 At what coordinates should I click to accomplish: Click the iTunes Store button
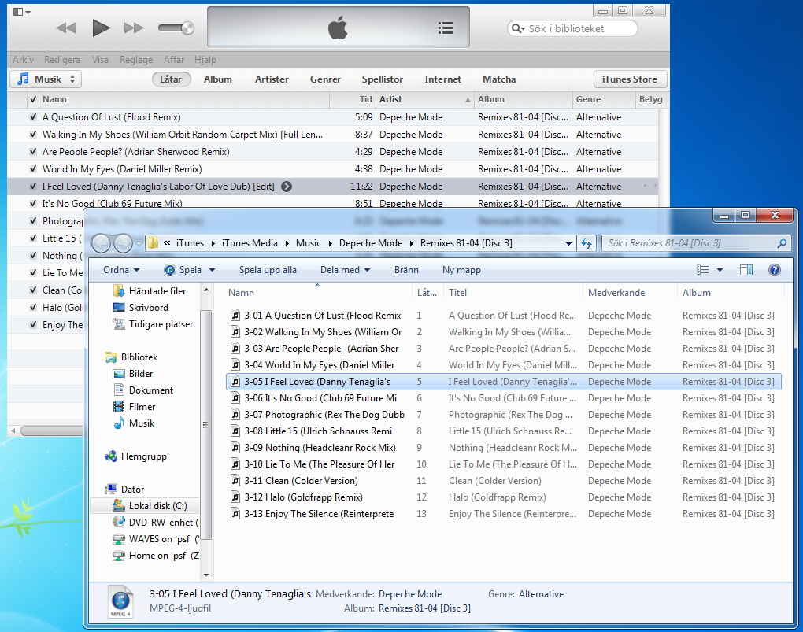pyautogui.click(x=629, y=79)
